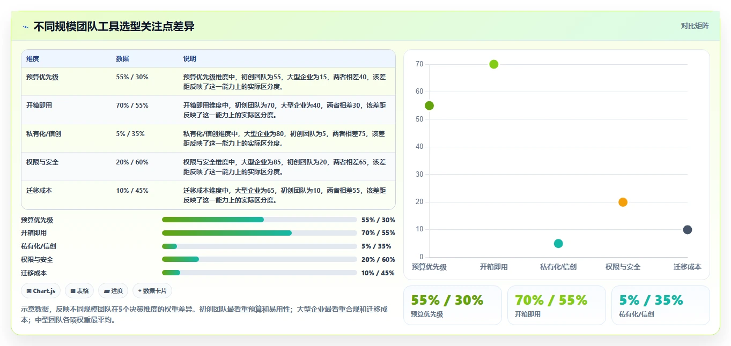The width and height of the screenshot is (731, 346).
Task: Click the 预算优先级 x-axis label in chart
Action: pos(429,267)
